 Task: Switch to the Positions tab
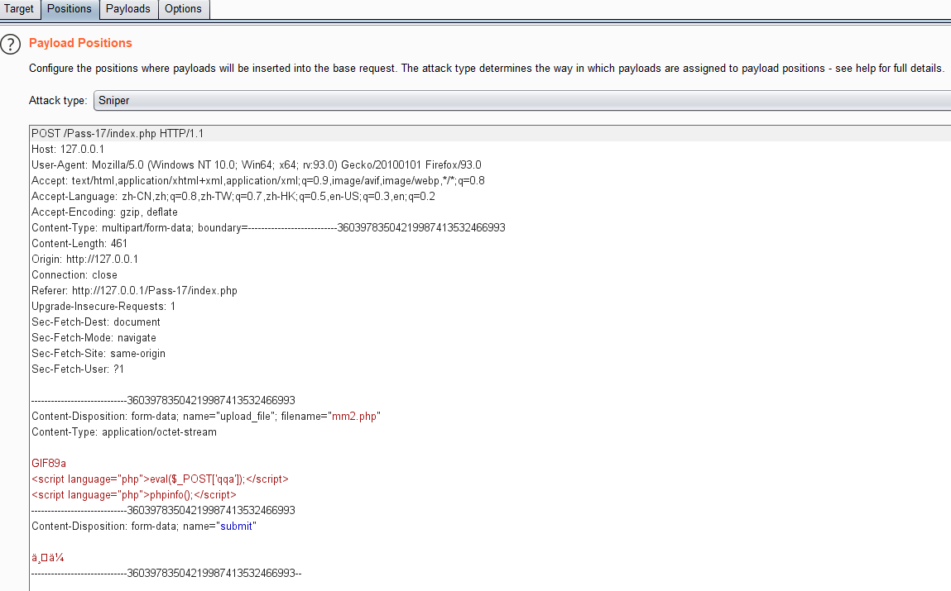tap(70, 9)
